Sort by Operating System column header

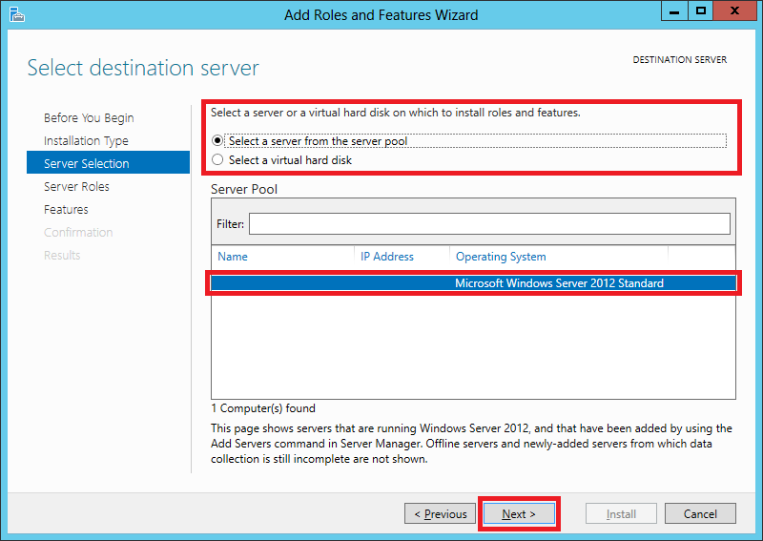(x=558, y=257)
